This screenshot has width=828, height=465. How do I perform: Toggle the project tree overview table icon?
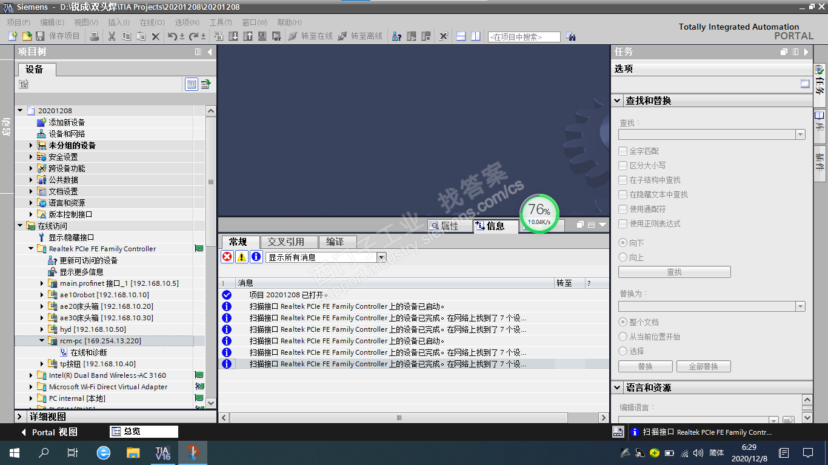192,84
